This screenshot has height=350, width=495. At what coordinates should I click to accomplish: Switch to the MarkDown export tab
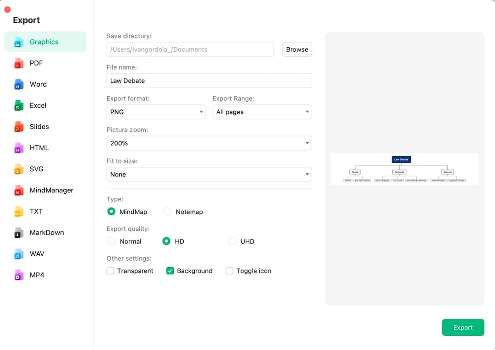(46, 233)
